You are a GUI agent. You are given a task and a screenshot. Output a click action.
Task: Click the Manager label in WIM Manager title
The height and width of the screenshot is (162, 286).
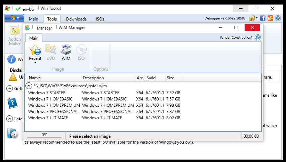point(44,28)
